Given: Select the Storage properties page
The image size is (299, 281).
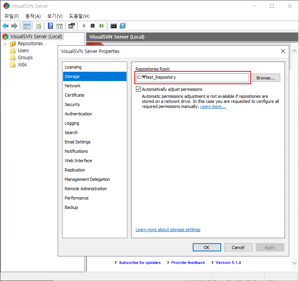Looking at the screenshot, I should click(95, 76).
